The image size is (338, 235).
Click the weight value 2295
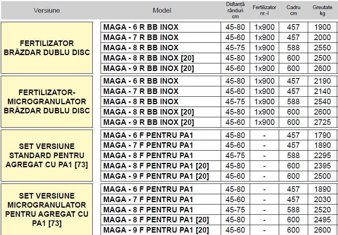tap(322, 156)
